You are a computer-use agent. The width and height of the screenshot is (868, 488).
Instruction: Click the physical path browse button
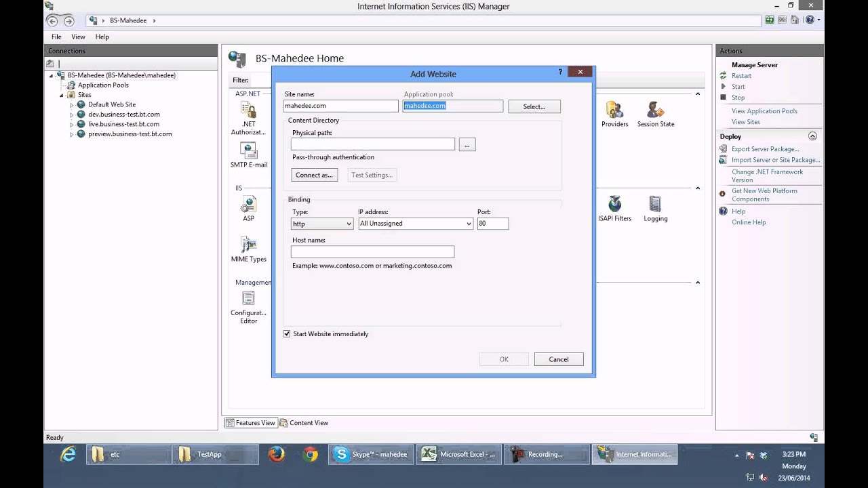[467, 144]
